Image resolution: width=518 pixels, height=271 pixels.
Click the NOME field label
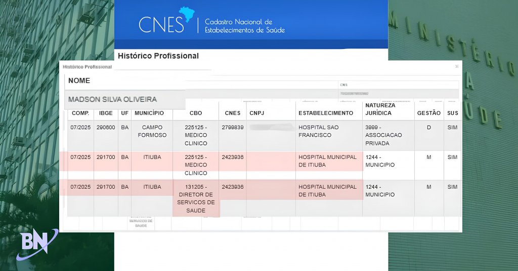pyautogui.click(x=79, y=81)
